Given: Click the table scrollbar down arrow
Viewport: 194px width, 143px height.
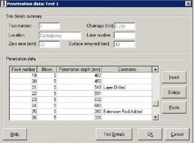Looking at the screenshot, I should [x=155, y=117].
